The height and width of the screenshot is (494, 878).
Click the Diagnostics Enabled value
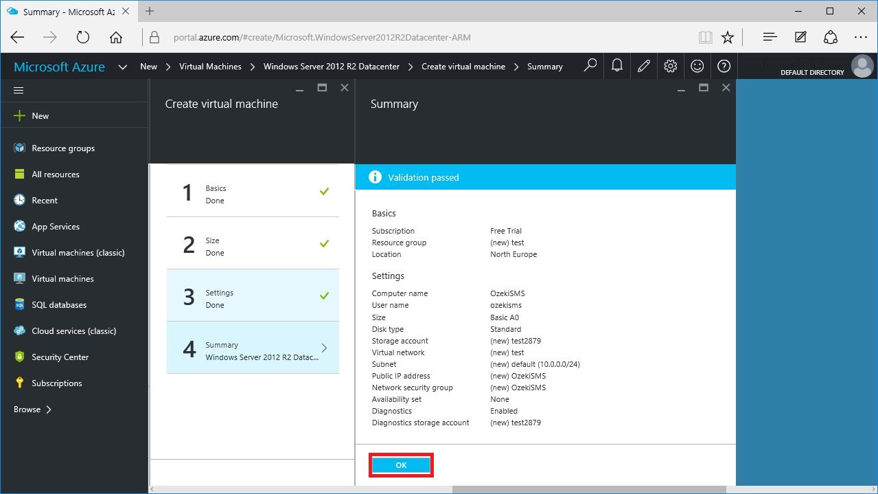click(504, 411)
